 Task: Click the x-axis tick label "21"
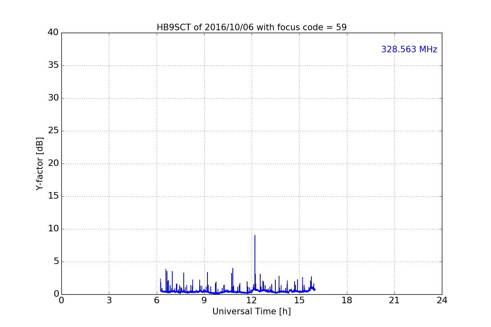[394, 300]
